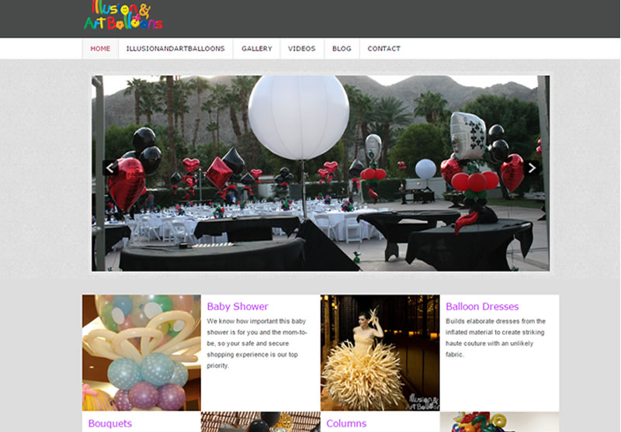Open the baby shower balloon thumbnail
The width and height of the screenshot is (621, 432).
click(141, 352)
